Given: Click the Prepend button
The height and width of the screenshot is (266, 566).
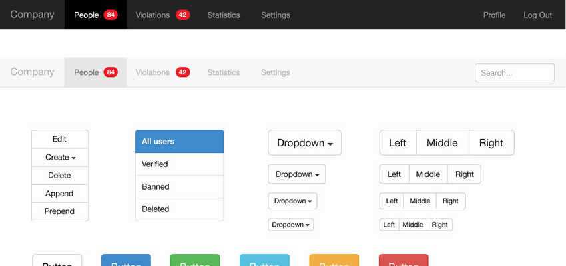Looking at the screenshot, I should point(60,211).
